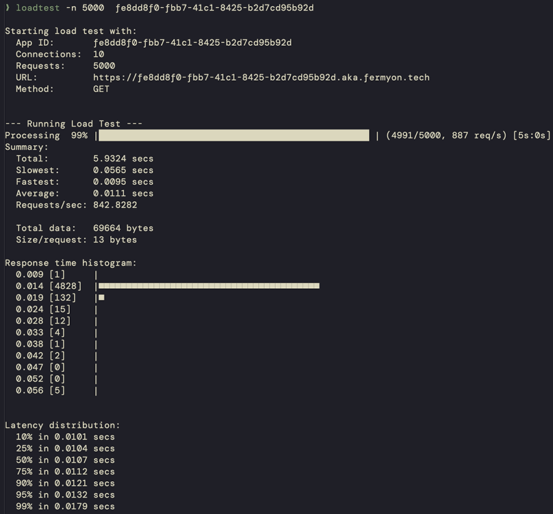The height and width of the screenshot is (514, 553).
Task: Click the '10% in 0.0101 secs' line
Action: [65, 437]
